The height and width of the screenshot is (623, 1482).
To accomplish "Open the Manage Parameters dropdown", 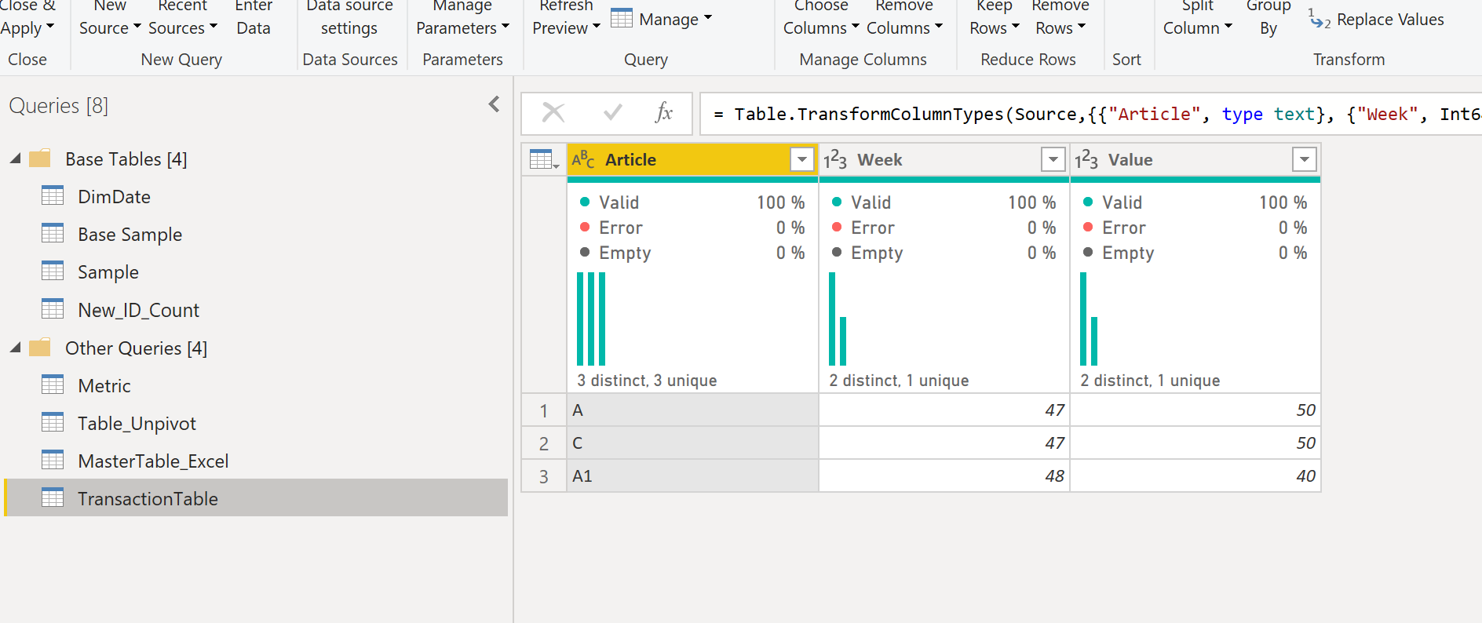I will click(x=462, y=17).
